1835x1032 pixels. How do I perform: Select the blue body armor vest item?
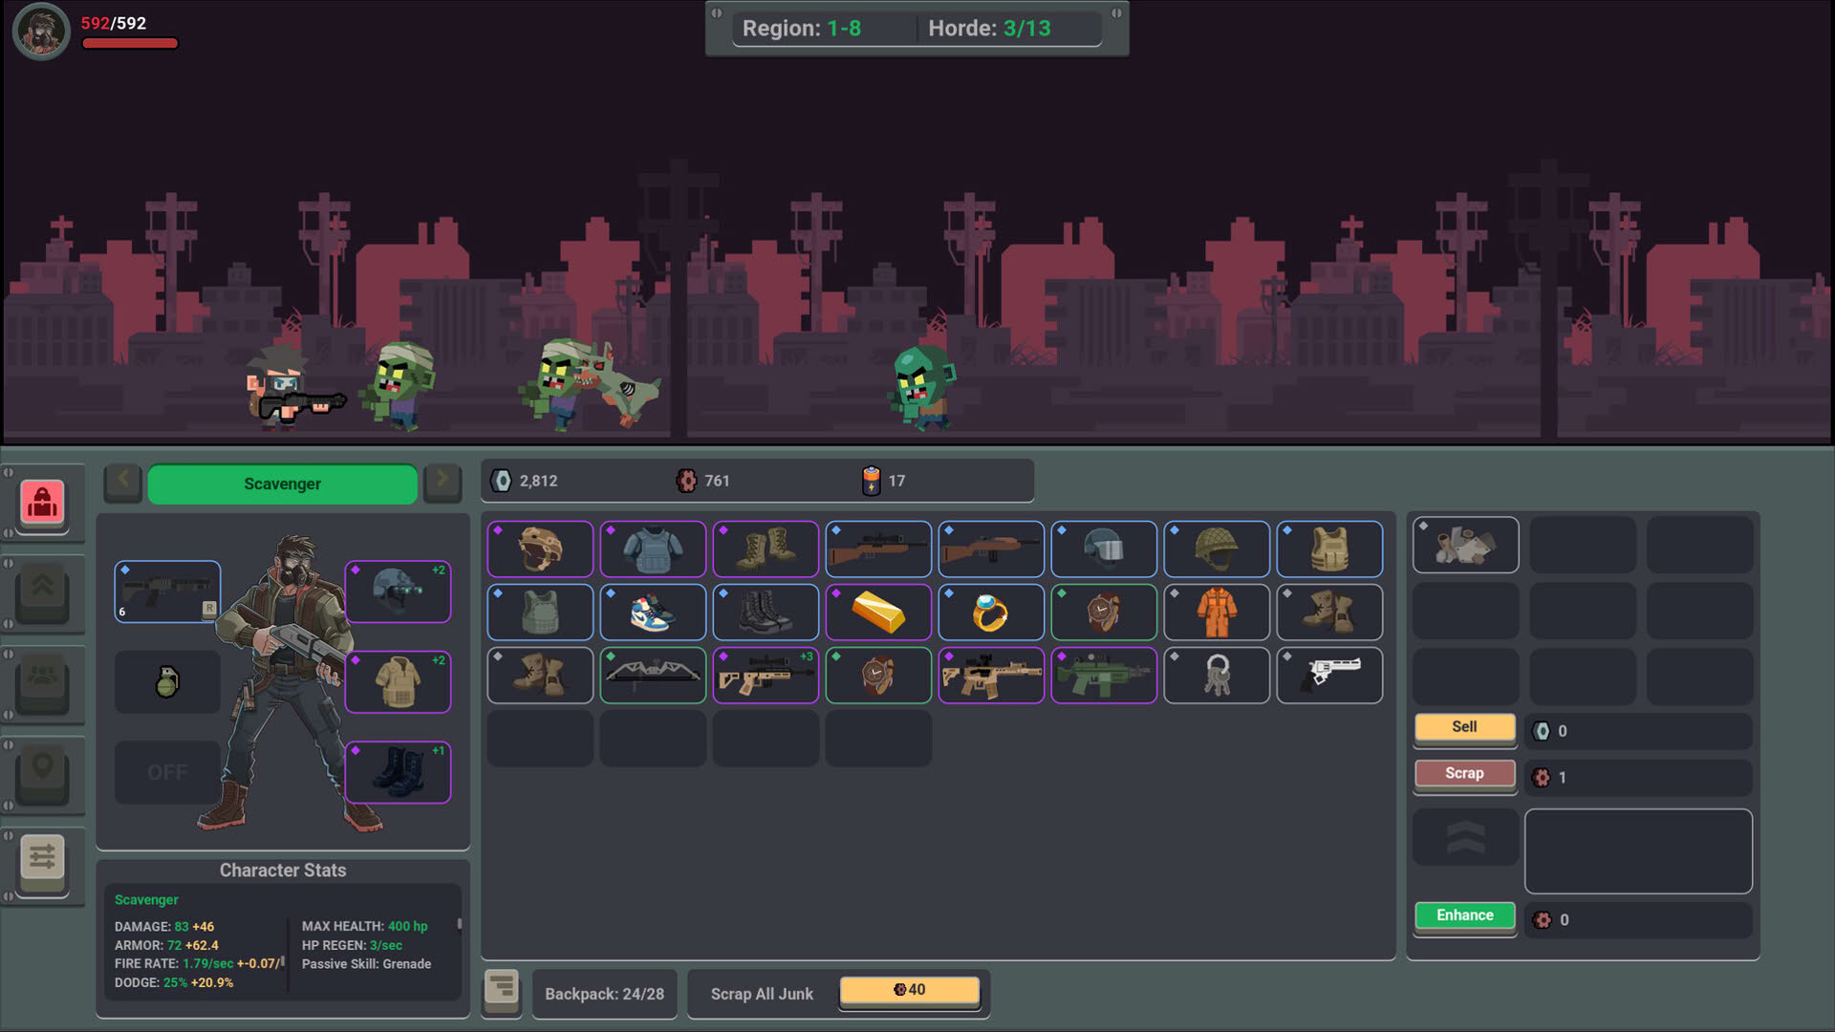(x=653, y=549)
